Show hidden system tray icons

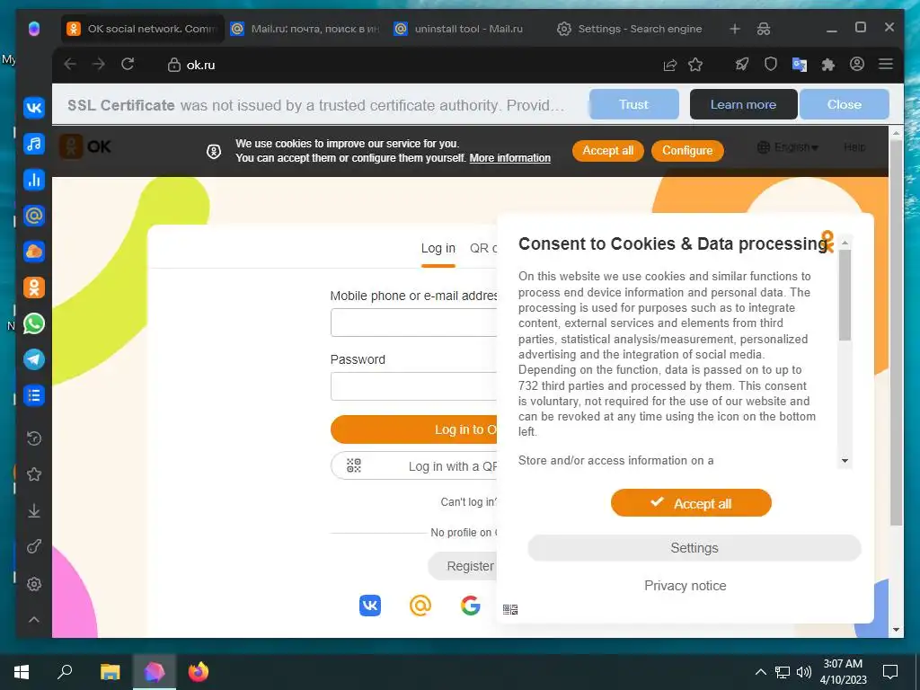pos(760,672)
